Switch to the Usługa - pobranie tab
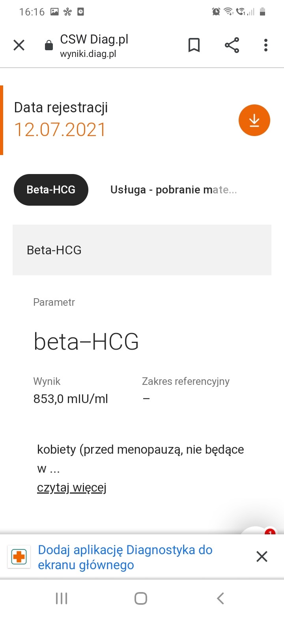Viewport: 284px width, 617px height. click(x=174, y=190)
